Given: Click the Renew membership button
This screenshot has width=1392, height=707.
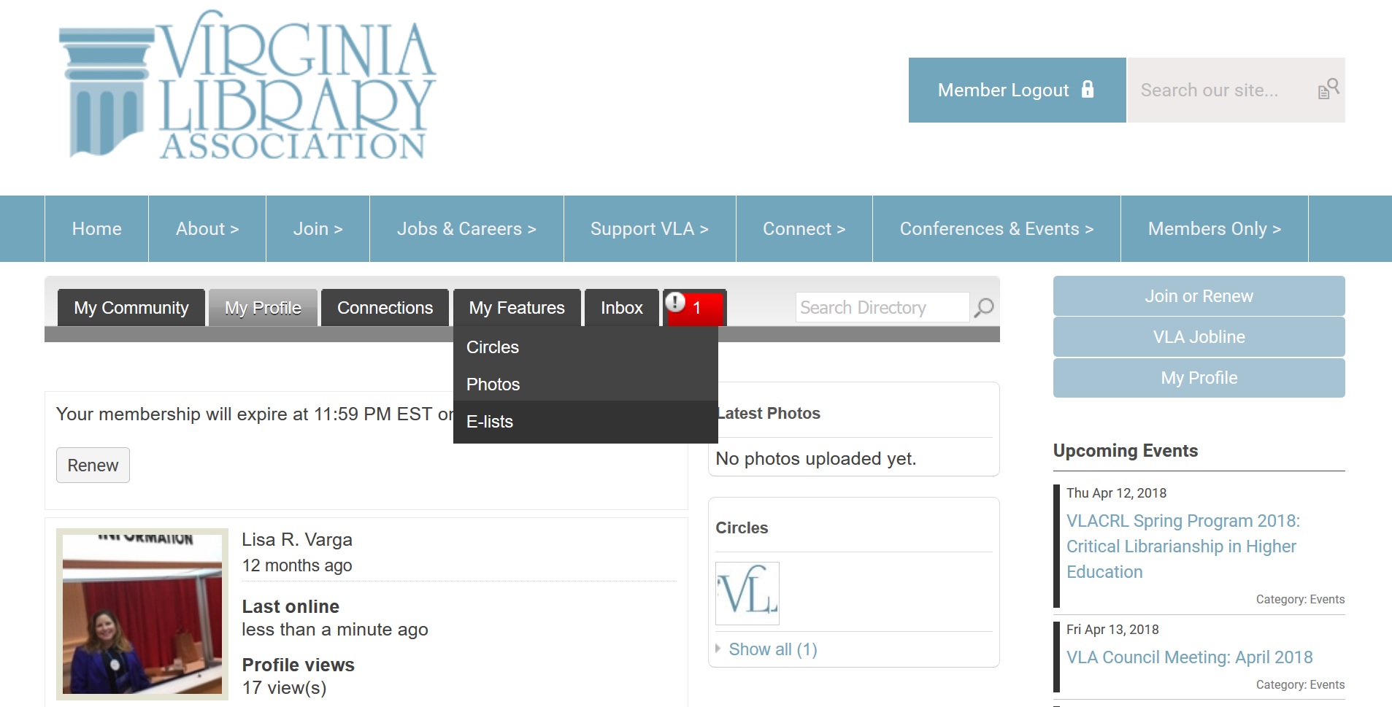Looking at the screenshot, I should click(93, 465).
